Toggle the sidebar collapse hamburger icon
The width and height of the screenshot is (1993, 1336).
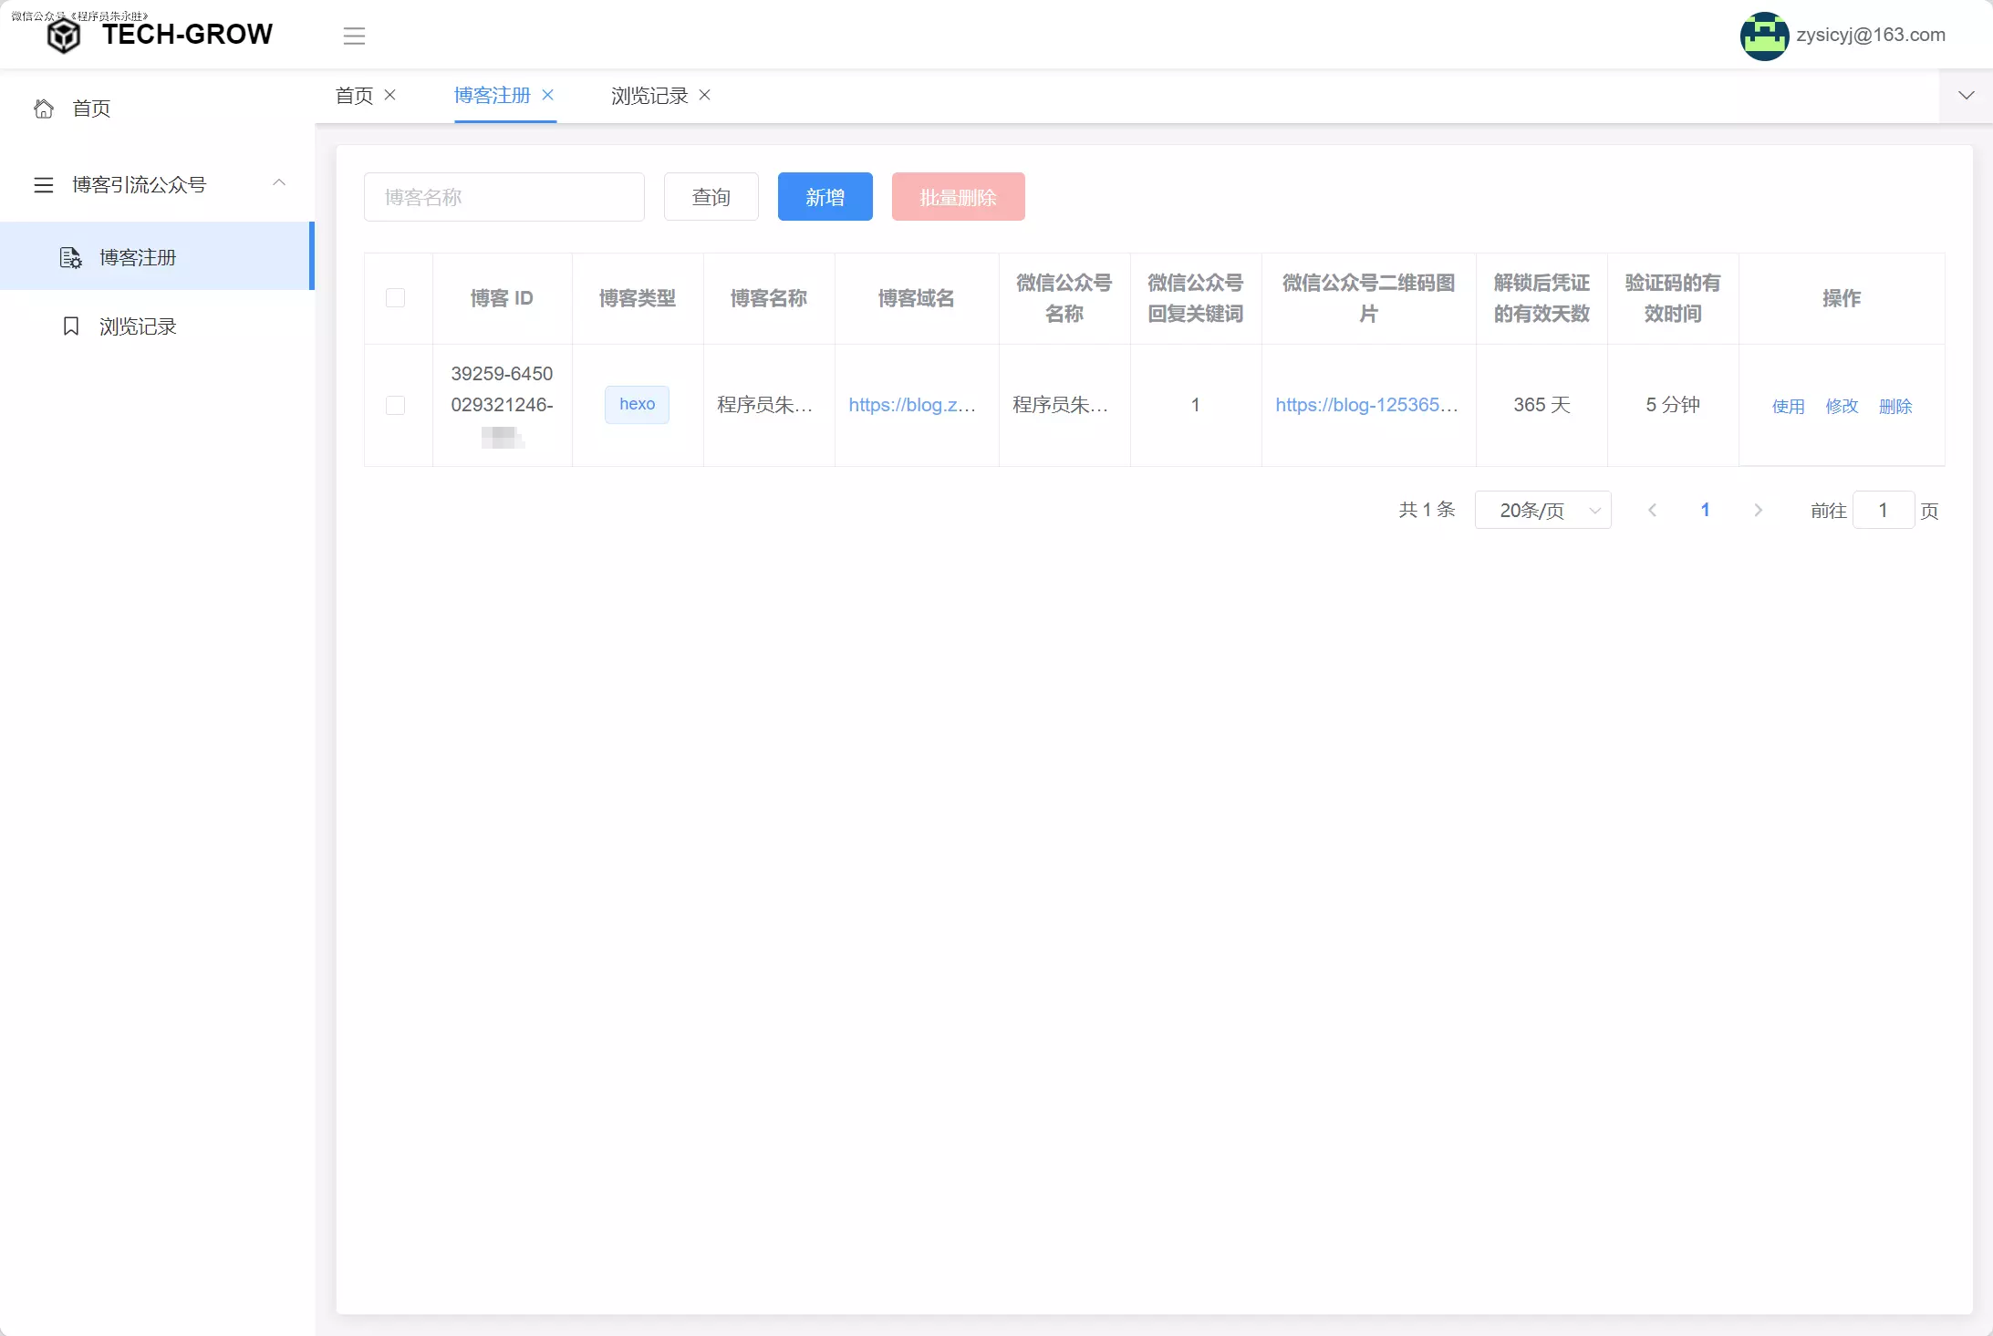[354, 36]
